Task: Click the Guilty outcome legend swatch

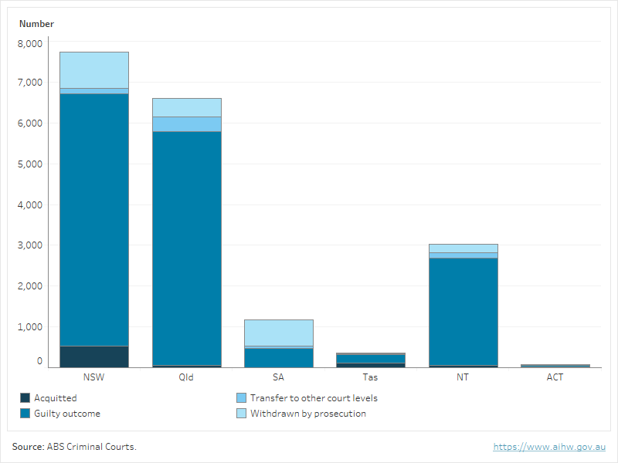Action: click(25, 414)
